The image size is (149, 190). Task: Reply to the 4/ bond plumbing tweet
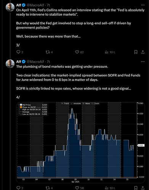(x=18, y=188)
